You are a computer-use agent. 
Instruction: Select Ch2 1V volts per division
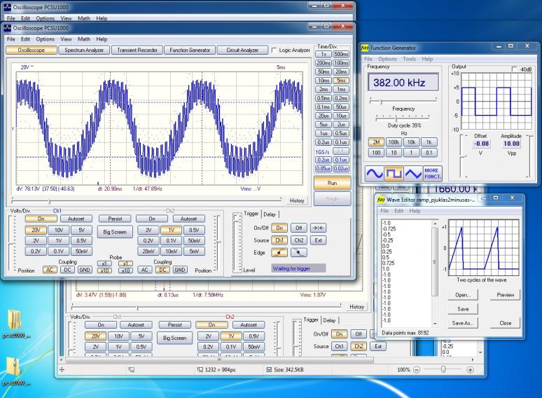click(x=171, y=231)
